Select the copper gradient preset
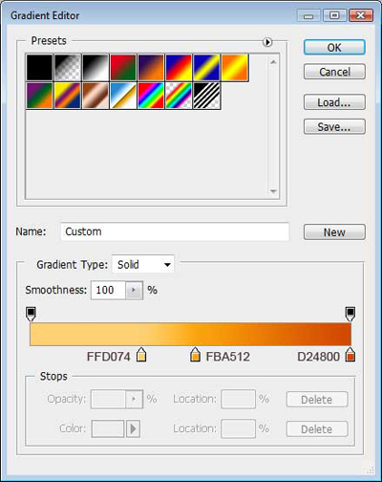The width and height of the screenshot is (382, 482). tap(95, 96)
